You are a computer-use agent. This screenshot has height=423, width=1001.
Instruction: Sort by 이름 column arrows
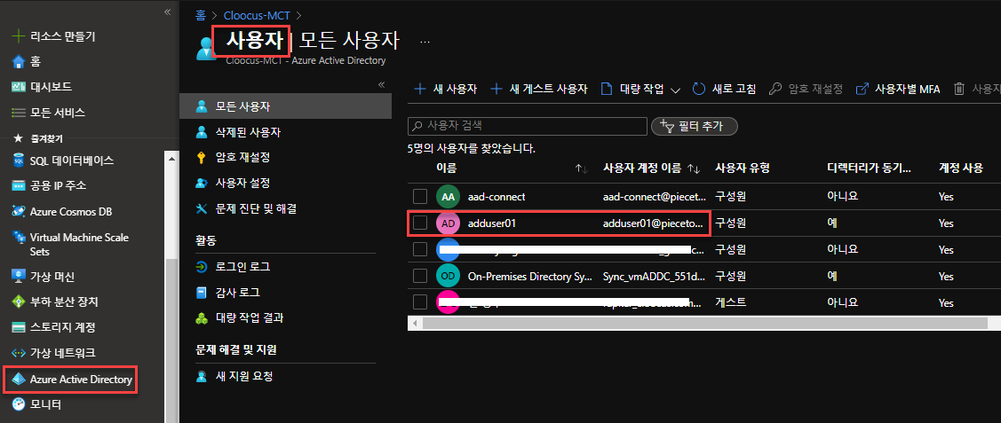(581, 168)
